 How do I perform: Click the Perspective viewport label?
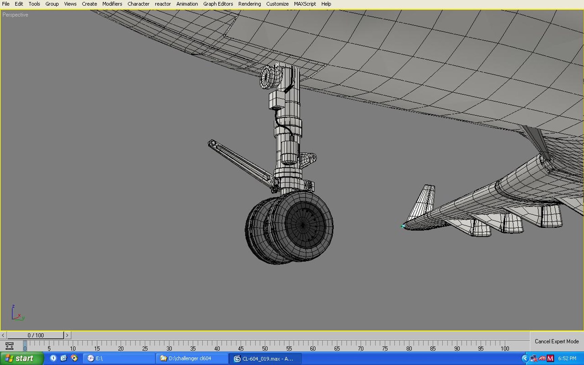pos(15,15)
